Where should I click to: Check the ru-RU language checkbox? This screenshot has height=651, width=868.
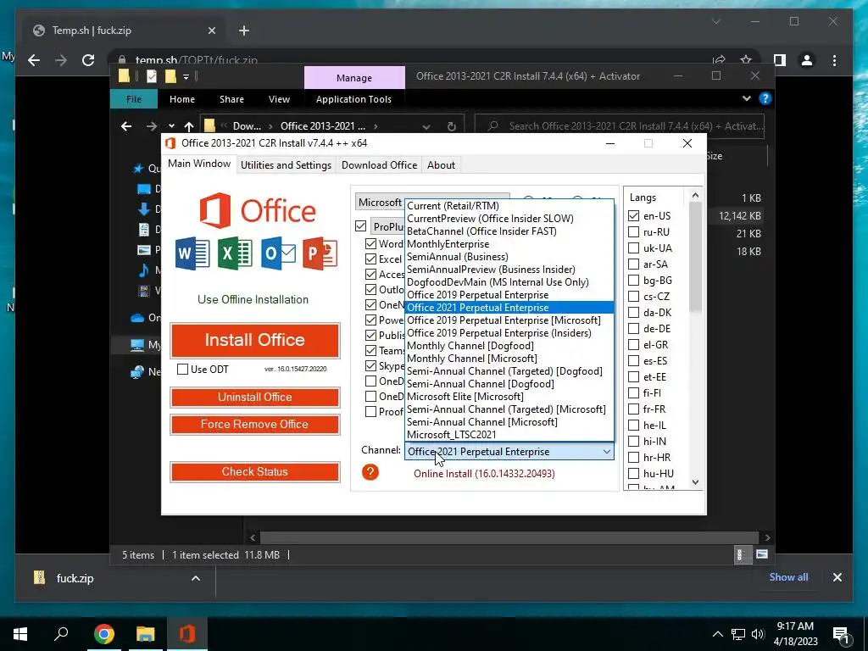point(634,232)
